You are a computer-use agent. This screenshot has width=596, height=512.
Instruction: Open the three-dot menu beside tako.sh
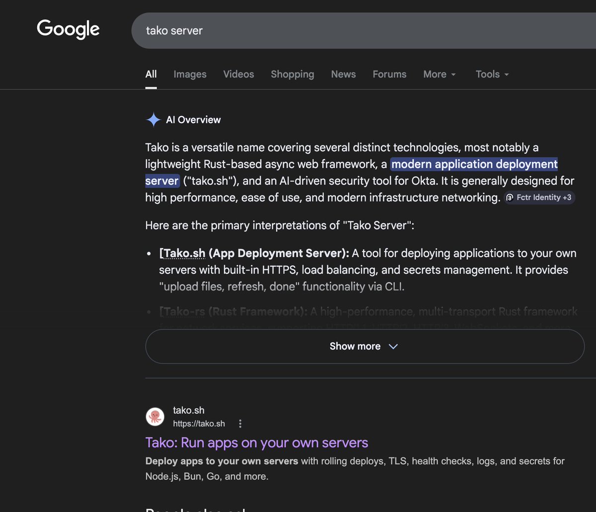(x=240, y=424)
